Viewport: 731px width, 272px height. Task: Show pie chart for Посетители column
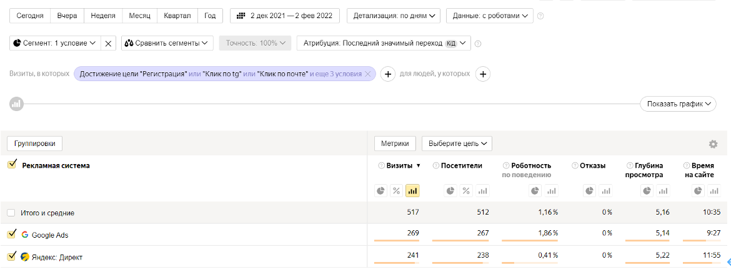tap(451, 190)
